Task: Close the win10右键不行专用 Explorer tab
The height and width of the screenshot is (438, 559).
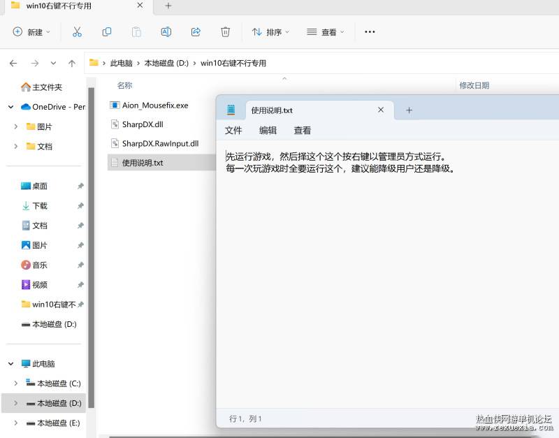Action: click(140, 6)
